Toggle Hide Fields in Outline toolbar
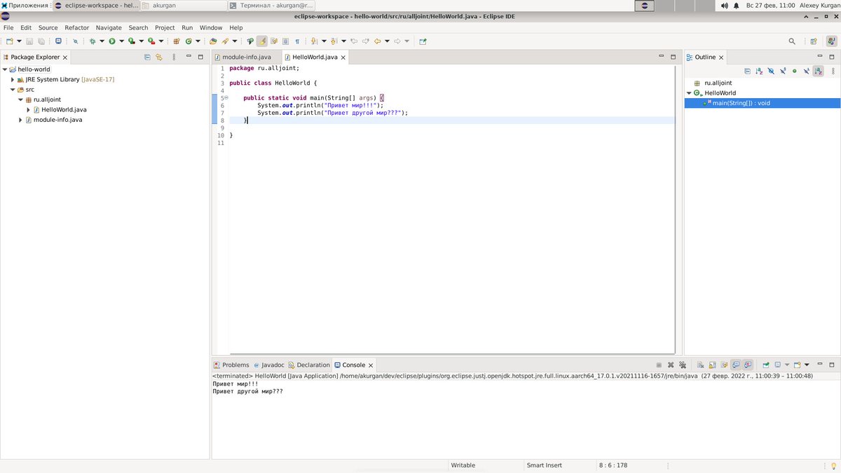Viewport: 841px width, 473px height. (x=771, y=71)
